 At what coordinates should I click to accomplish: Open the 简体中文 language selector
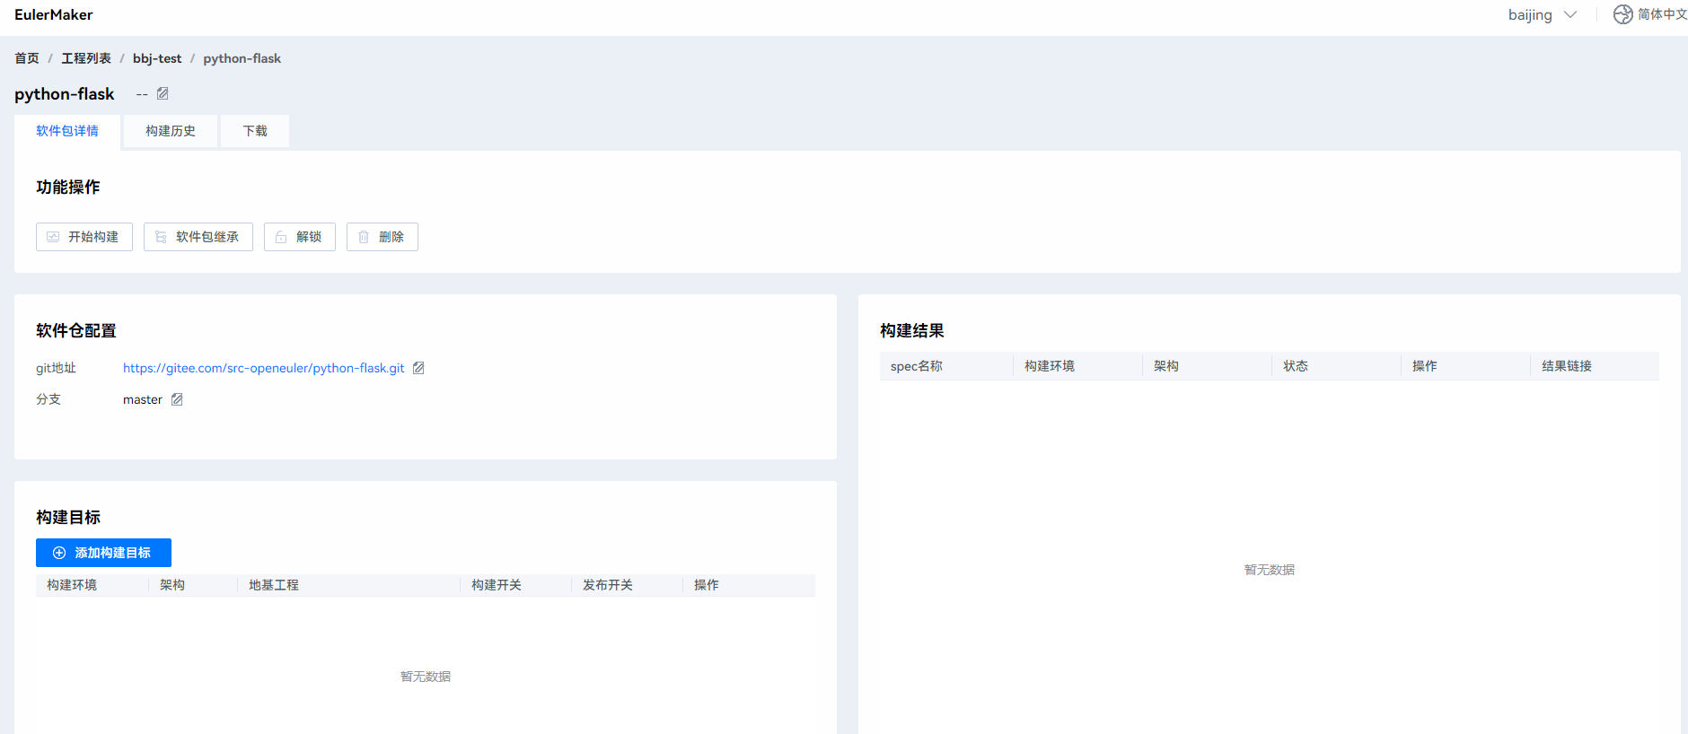[1661, 14]
